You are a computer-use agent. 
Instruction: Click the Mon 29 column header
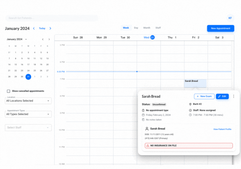(102, 38)
